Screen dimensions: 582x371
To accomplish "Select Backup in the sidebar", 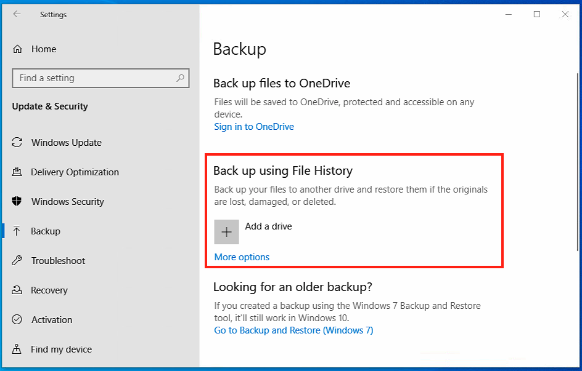I will [46, 231].
